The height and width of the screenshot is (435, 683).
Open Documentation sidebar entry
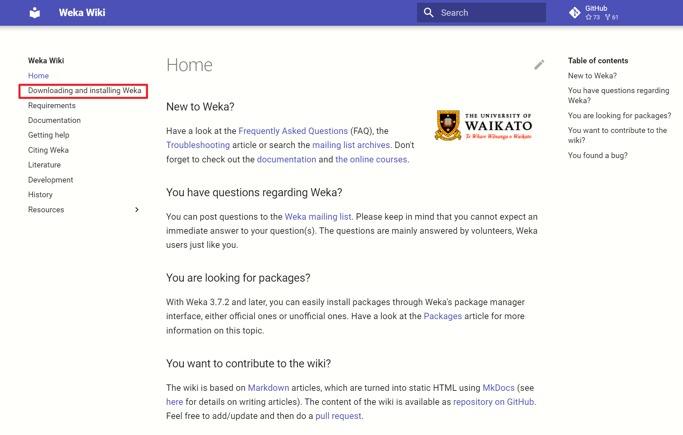click(54, 120)
